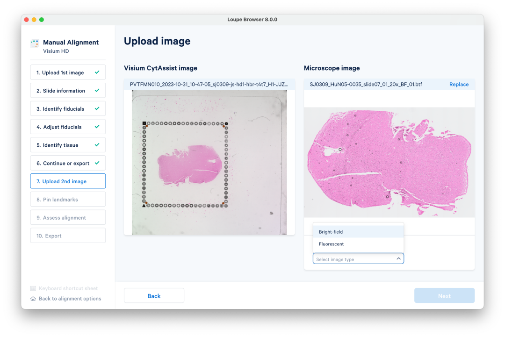Viewport: 505px width, 337px height.
Task: Click the Select image type field
Action: (358, 259)
